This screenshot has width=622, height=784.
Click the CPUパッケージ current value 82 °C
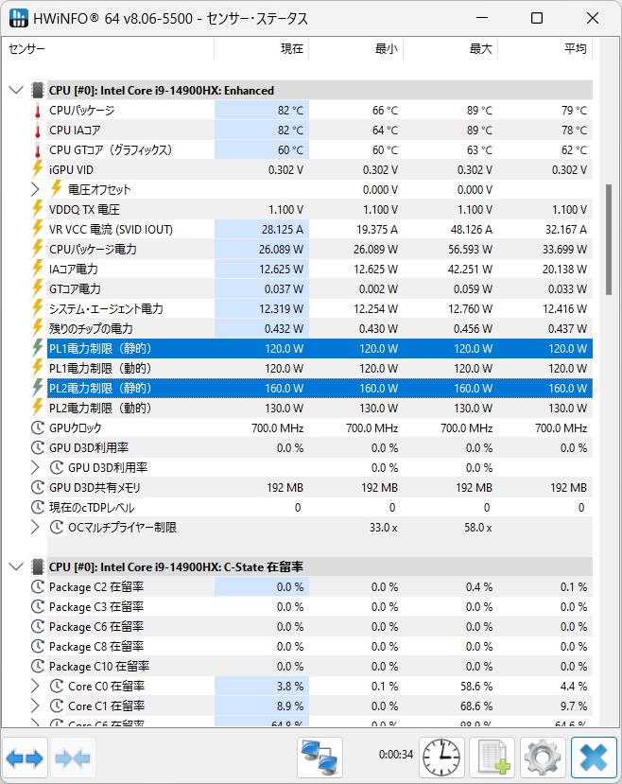290,111
